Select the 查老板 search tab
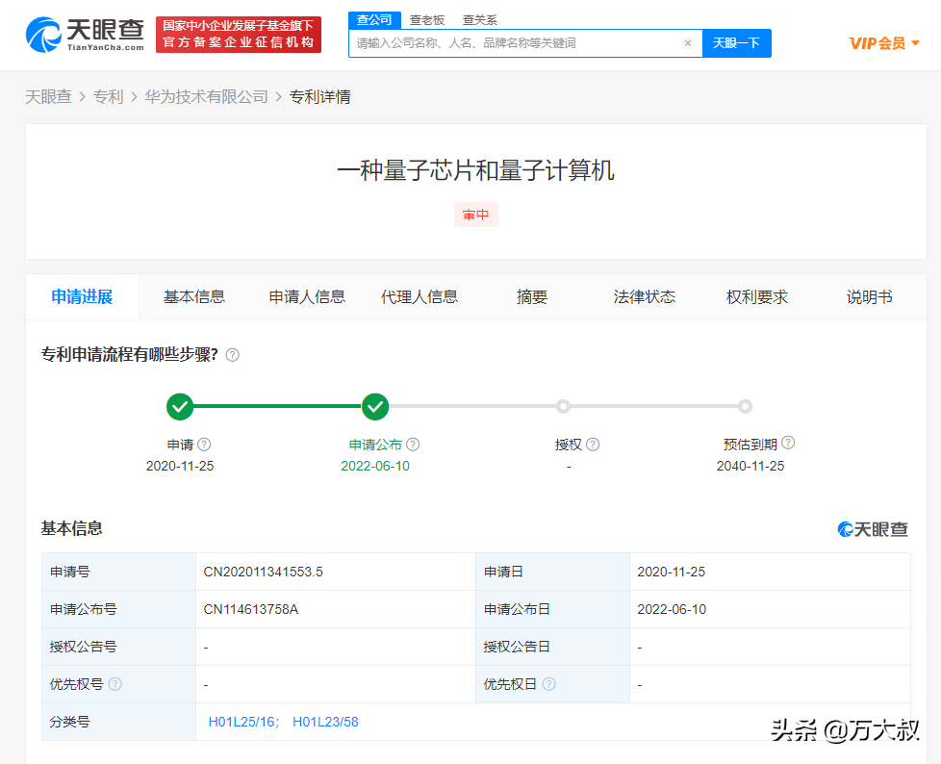 (x=426, y=20)
